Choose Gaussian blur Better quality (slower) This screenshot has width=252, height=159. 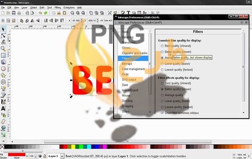162,52
